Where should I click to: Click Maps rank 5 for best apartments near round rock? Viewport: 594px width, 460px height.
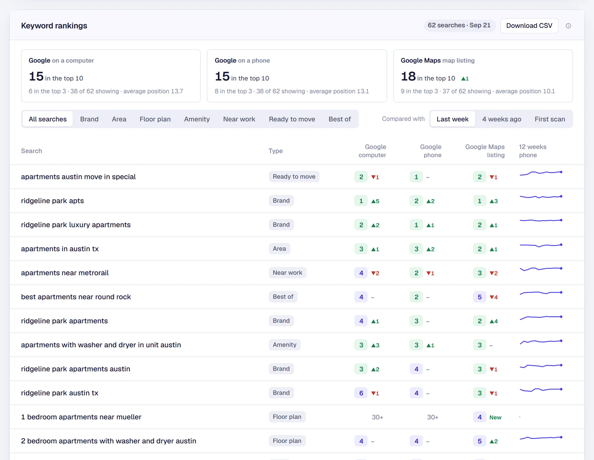pyautogui.click(x=480, y=297)
